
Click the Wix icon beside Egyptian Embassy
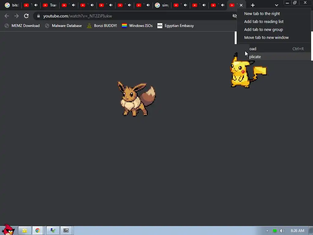[160, 26]
